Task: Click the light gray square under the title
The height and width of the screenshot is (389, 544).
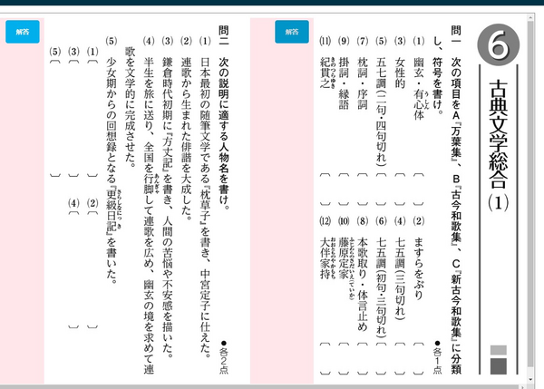Action: 499,350
